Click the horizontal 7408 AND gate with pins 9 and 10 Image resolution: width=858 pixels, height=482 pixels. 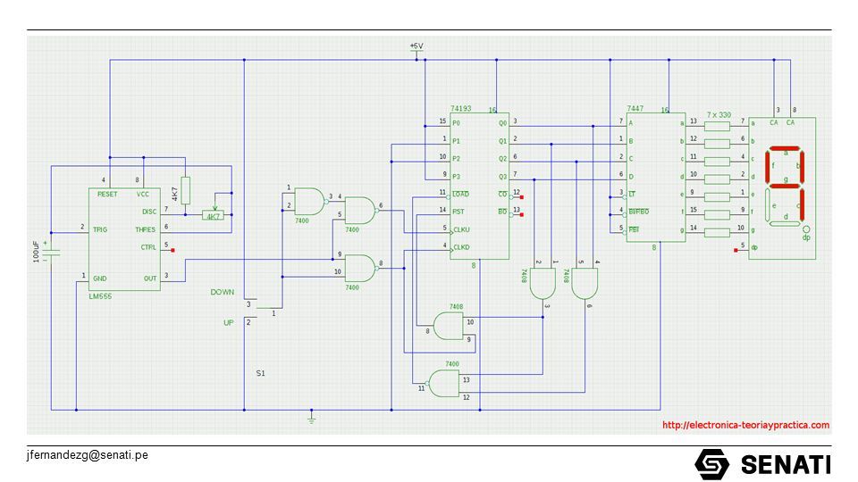pyautogui.click(x=448, y=326)
